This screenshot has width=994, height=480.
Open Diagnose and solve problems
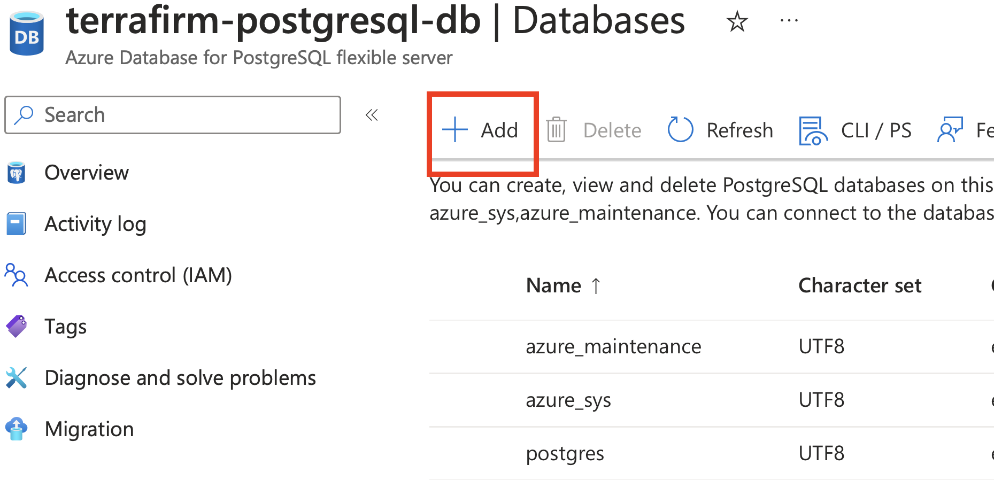(180, 378)
